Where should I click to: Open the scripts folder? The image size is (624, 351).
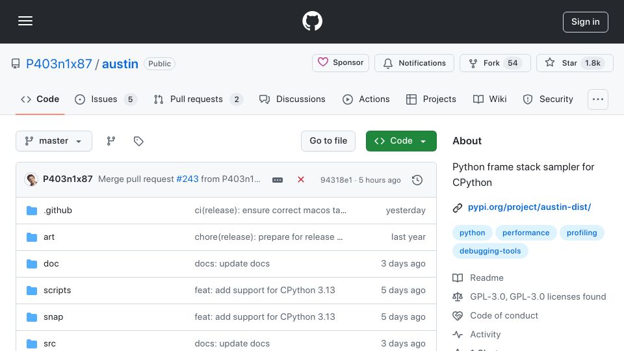57,290
